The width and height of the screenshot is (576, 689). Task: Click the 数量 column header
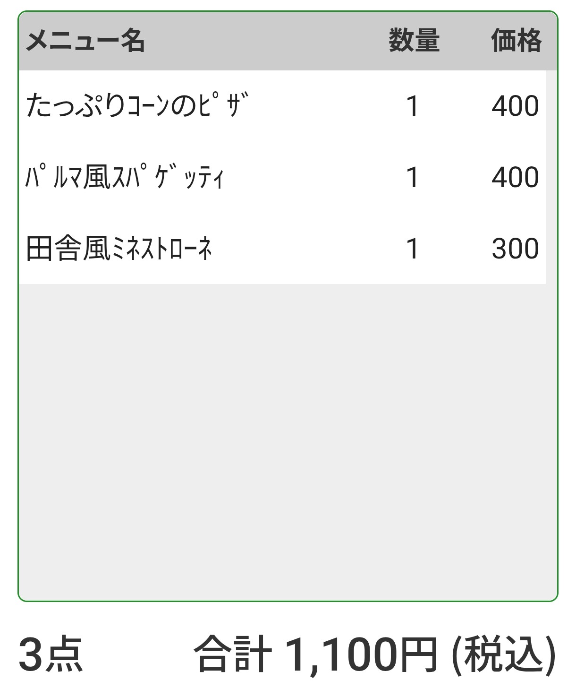[414, 41]
